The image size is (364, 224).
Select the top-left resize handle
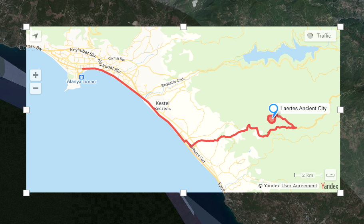26,27
